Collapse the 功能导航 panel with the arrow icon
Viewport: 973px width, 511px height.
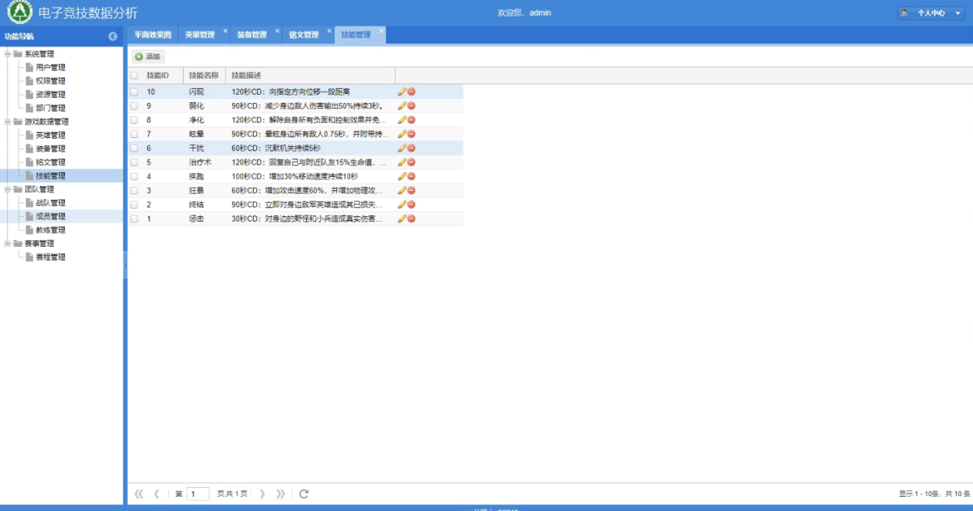113,37
